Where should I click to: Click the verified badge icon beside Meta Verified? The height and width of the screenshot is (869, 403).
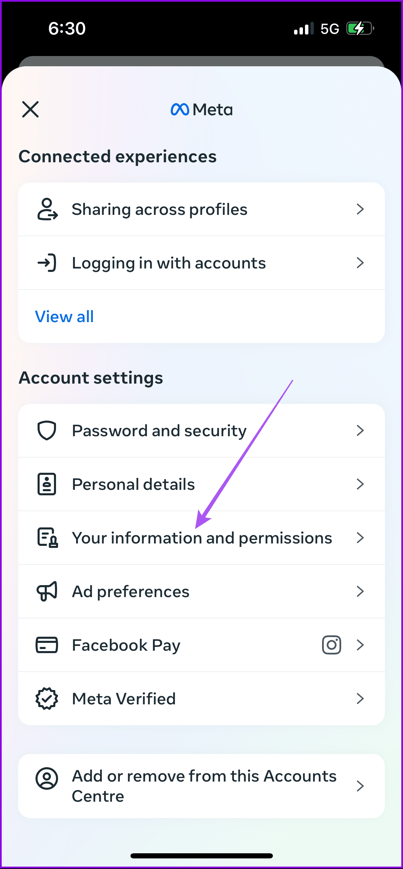[47, 699]
